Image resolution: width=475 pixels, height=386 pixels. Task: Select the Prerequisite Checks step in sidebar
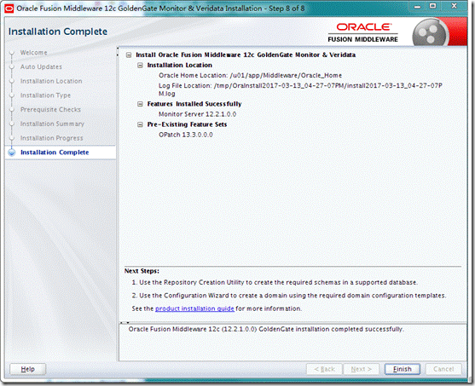50,110
